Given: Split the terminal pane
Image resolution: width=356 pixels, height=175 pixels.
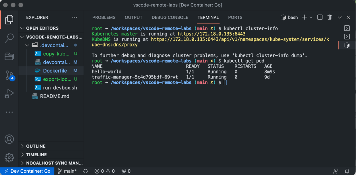Looking at the screenshot, I should coord(320,17).
